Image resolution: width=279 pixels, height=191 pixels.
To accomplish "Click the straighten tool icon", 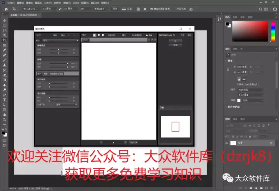I will point(124,9).
